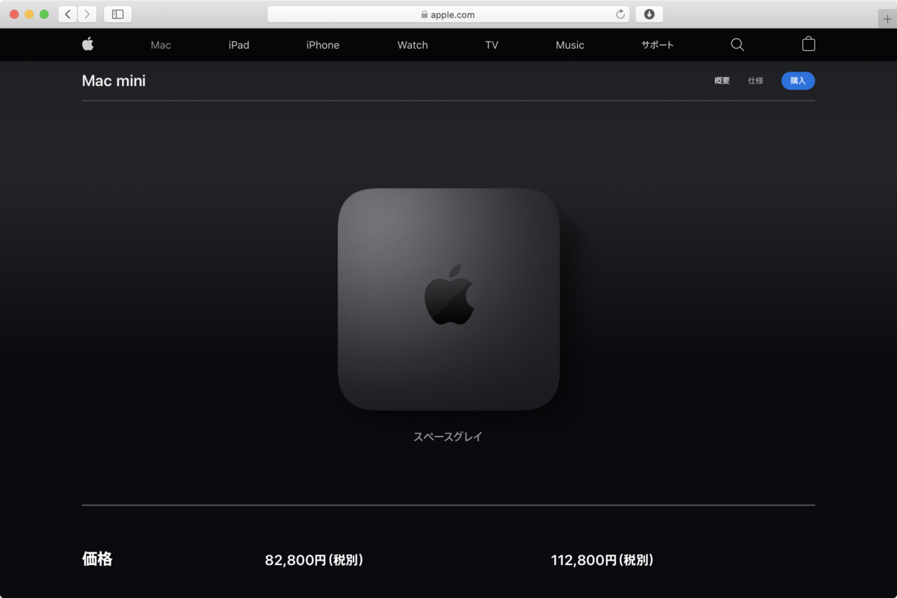Click the green full screen button

coord(44,14)
